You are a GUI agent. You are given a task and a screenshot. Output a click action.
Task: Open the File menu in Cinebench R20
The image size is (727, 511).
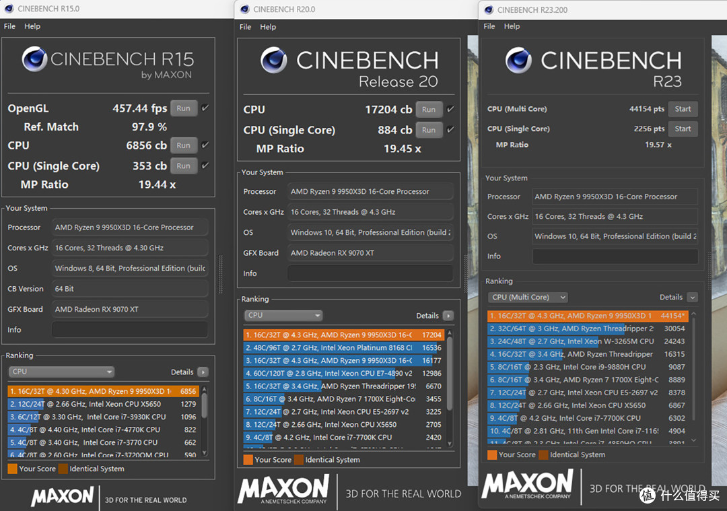[245, 27]
